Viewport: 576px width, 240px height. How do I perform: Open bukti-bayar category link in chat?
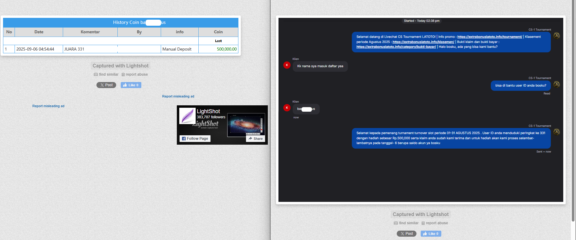pos(396,47)
